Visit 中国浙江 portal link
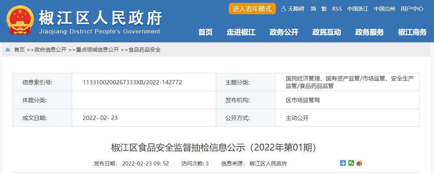Screen dimensions: 434x174 [358, 9]
